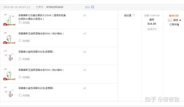This screenshot has height=107, width=184.
Task: Open thumbnail of first 水凝悦泽霜50G
Action: pos(9,56)
